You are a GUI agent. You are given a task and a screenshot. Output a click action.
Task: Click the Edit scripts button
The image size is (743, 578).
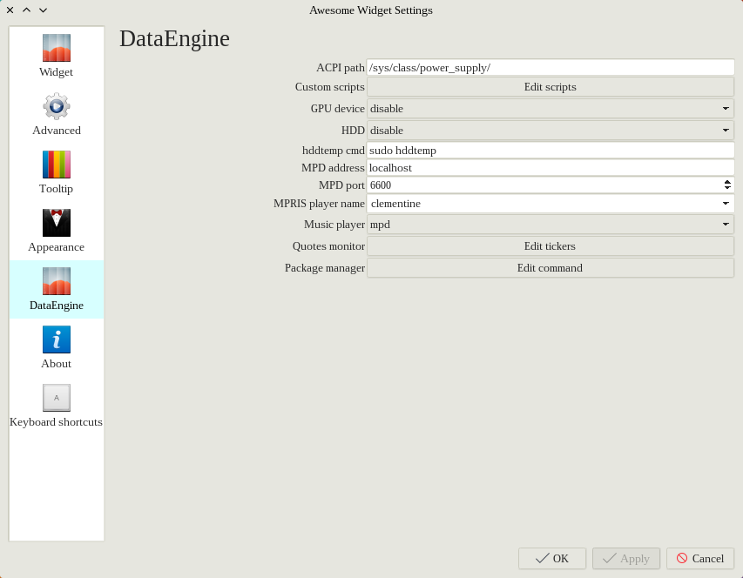550,87
